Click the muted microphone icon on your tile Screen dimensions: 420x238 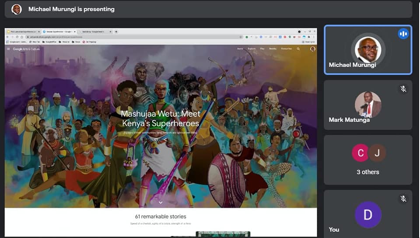pyautogui.click(x=403, y=199)
